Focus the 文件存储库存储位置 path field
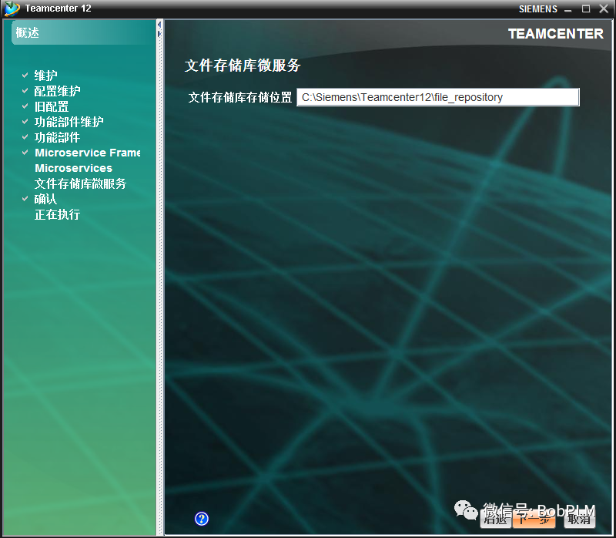Screen dimensions: 616x538 [437, 97]
